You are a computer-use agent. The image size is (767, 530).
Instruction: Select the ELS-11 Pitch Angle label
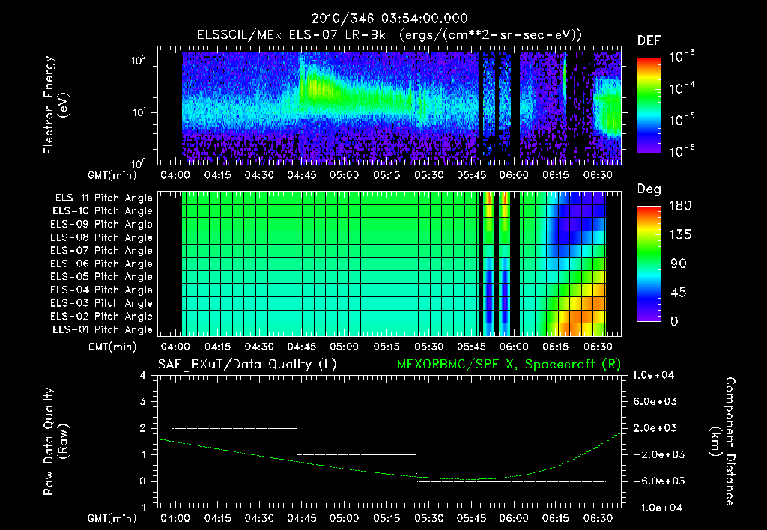coord(103,198)
